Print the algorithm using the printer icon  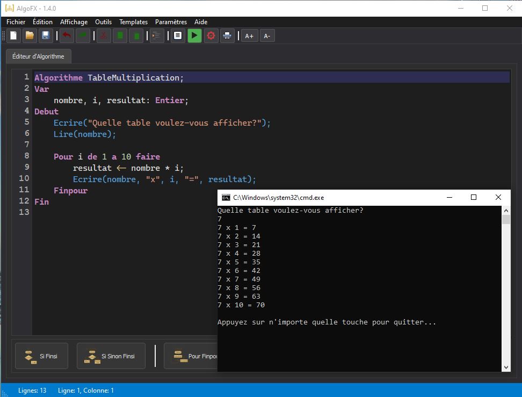click(227, 35)
